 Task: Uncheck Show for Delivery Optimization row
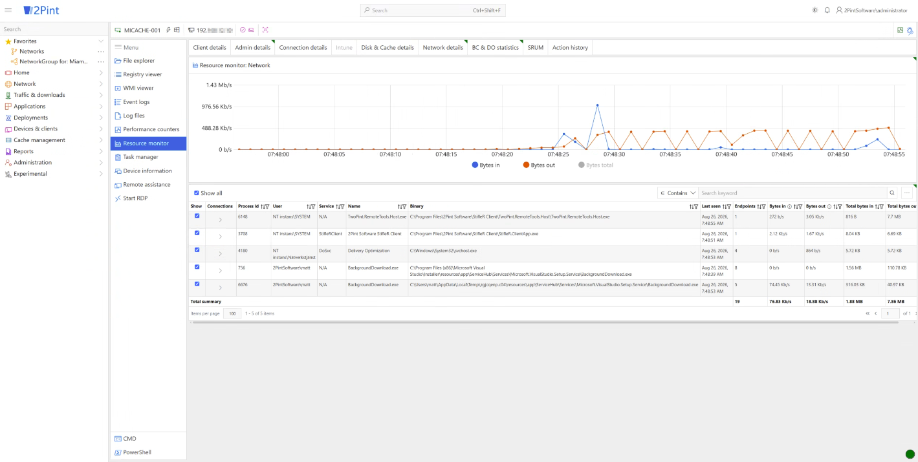pos(197,249)
